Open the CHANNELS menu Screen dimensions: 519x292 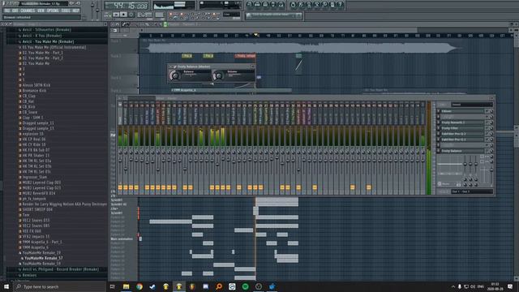pyautogui.click(x=28, y=11)
